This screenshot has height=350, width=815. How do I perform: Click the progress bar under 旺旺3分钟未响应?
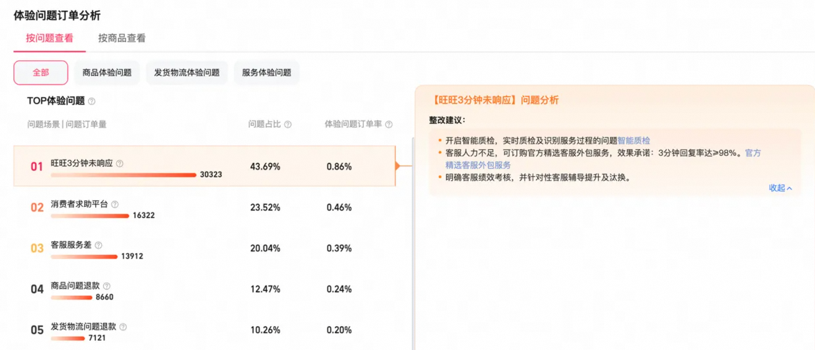tap(124, 175)
